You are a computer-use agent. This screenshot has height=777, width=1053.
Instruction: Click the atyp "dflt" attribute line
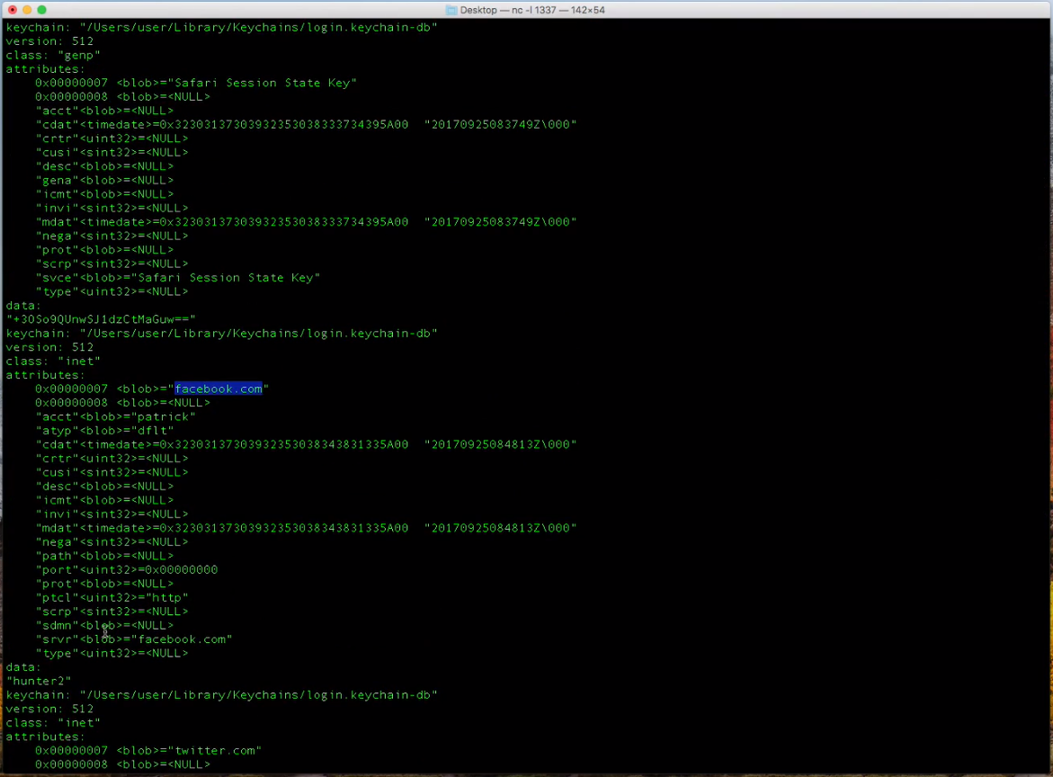105,431
